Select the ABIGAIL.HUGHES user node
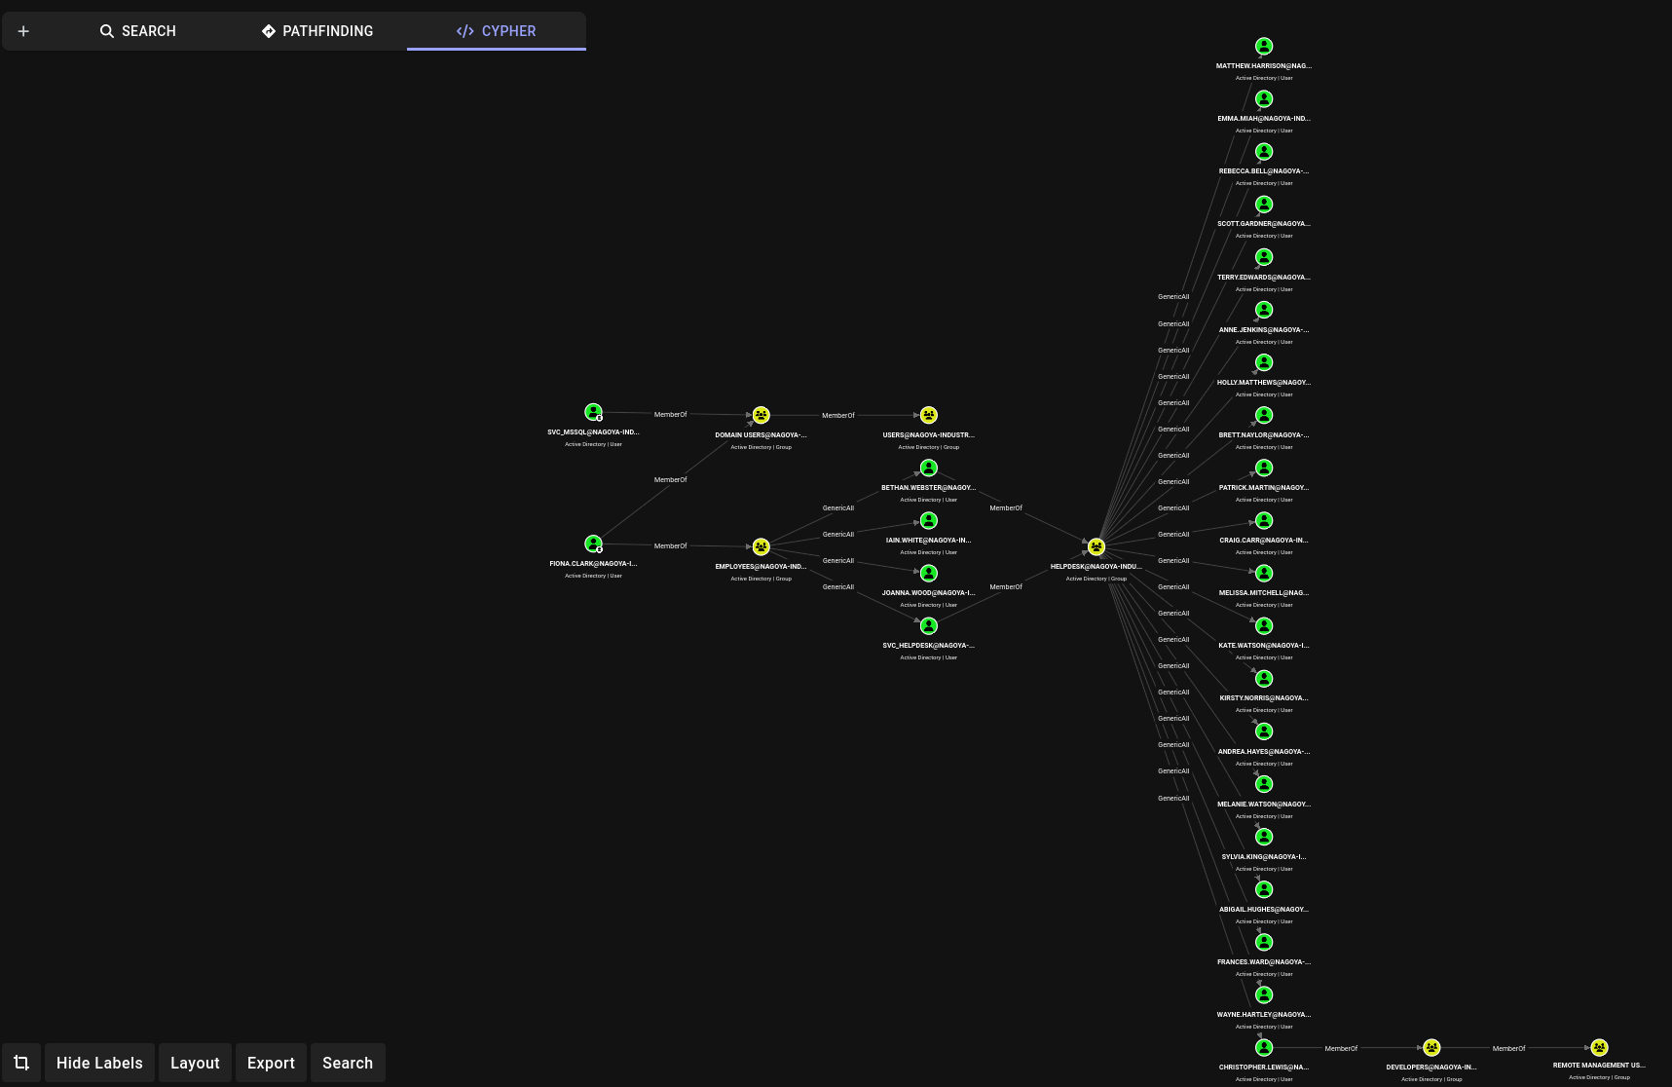Screen dimensions: 1672x1087 (1264, 888)
